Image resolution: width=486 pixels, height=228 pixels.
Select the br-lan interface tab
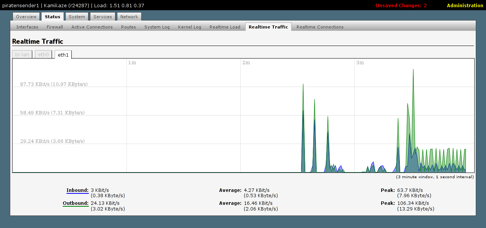coord(22,55)
